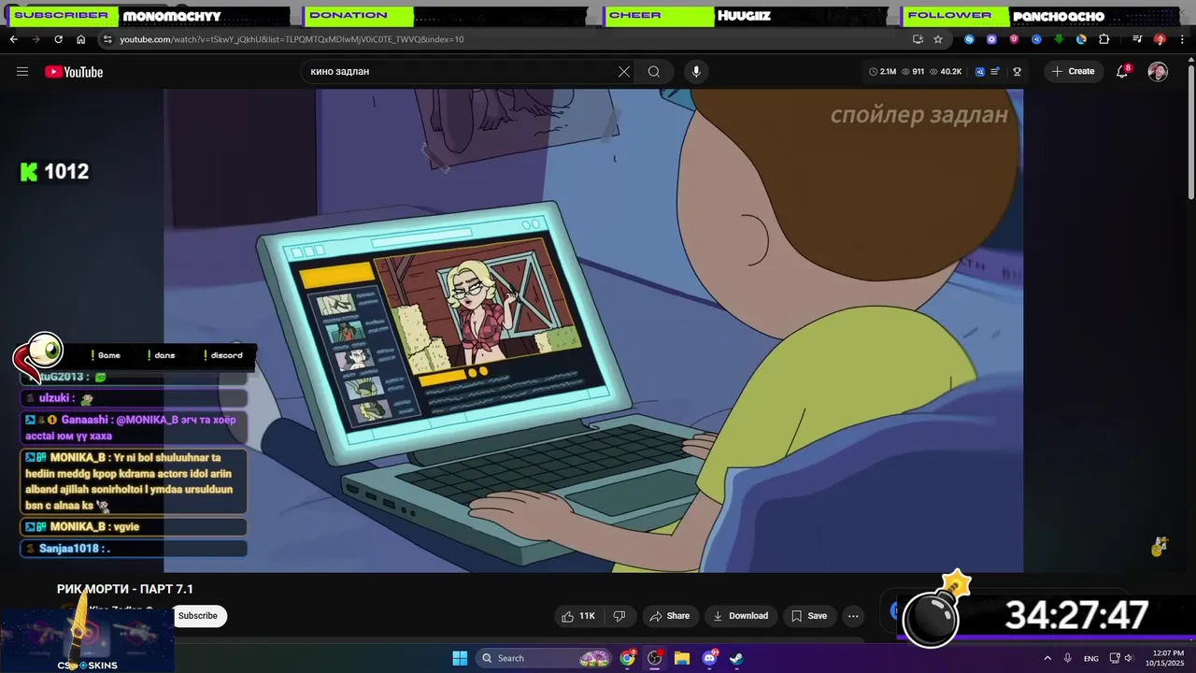This screenshot has width=1196, height=673.
Task: Click the vidIQ 911 stat
Action: (x=913, y=72)
